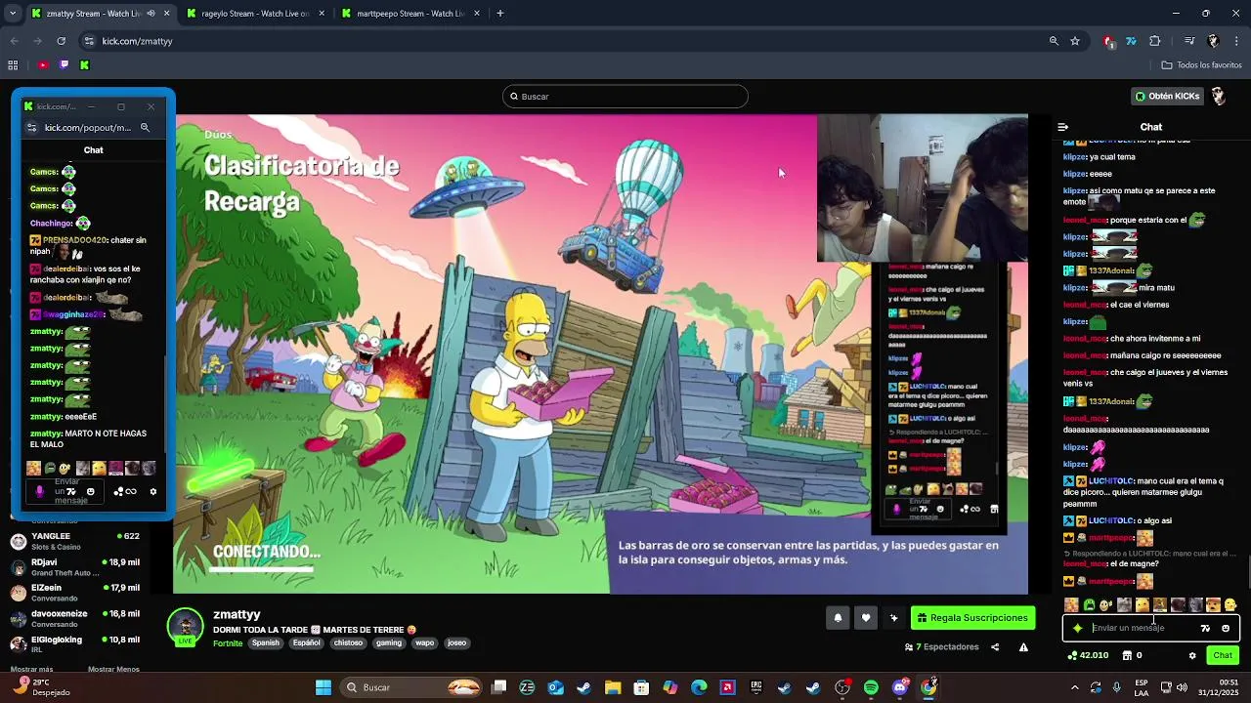Open the apps grid in bookmarks bar
The width and height of the screenshot is (1251, 703).
pos(13,65)
